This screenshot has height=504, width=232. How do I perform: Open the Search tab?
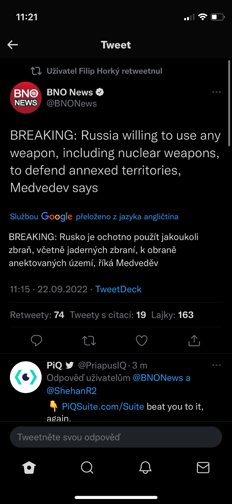87,468
